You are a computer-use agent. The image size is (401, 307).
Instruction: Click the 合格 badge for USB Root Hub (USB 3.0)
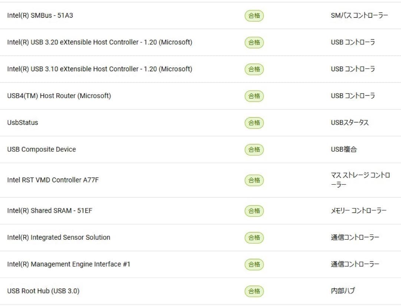pyautogui.click(x=254, y=291)
